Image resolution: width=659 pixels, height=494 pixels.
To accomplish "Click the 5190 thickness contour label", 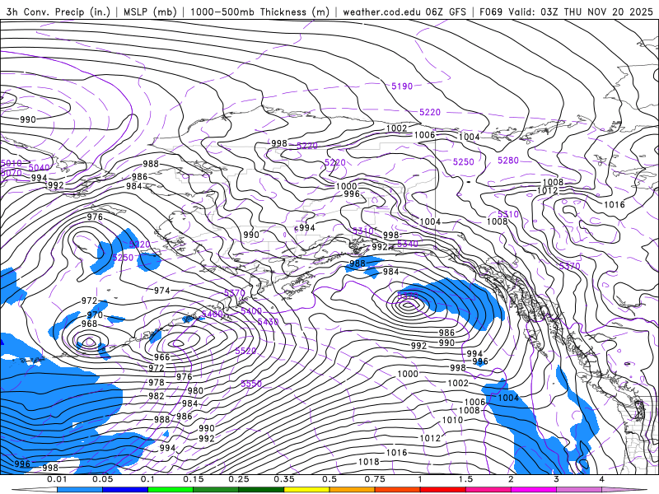I will coord(402,86).
